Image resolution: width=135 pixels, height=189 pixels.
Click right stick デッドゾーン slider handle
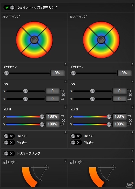(x=73, y=73)
